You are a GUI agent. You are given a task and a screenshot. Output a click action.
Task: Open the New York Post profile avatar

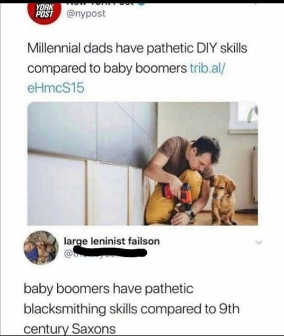(x=44, y=13)
